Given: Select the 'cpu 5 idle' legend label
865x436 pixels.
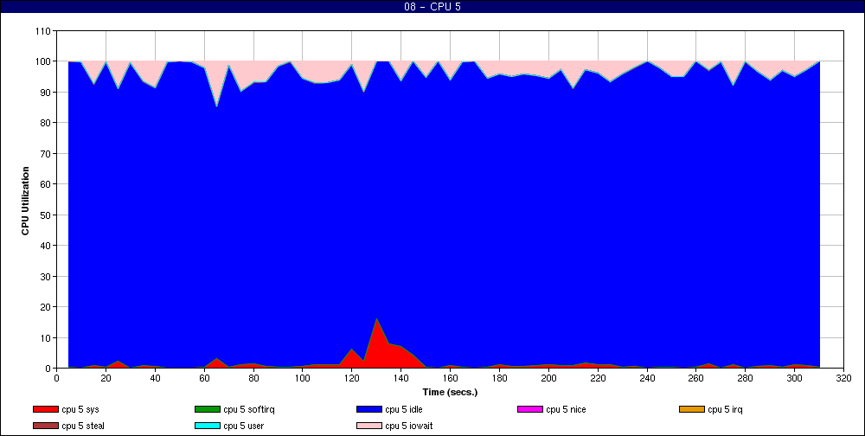Looking at the screenshot, I should [x=404, y=409].
